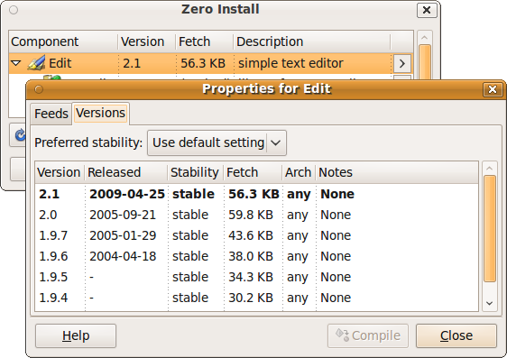Click the 30.2 KB fetch size
507x358 pixels.
tap(251, 298)
